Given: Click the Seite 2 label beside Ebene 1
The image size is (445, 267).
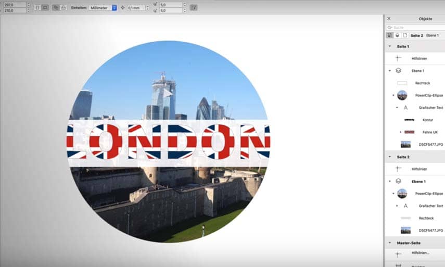Looking at the screenshot, I should click(x=416, y=35).
